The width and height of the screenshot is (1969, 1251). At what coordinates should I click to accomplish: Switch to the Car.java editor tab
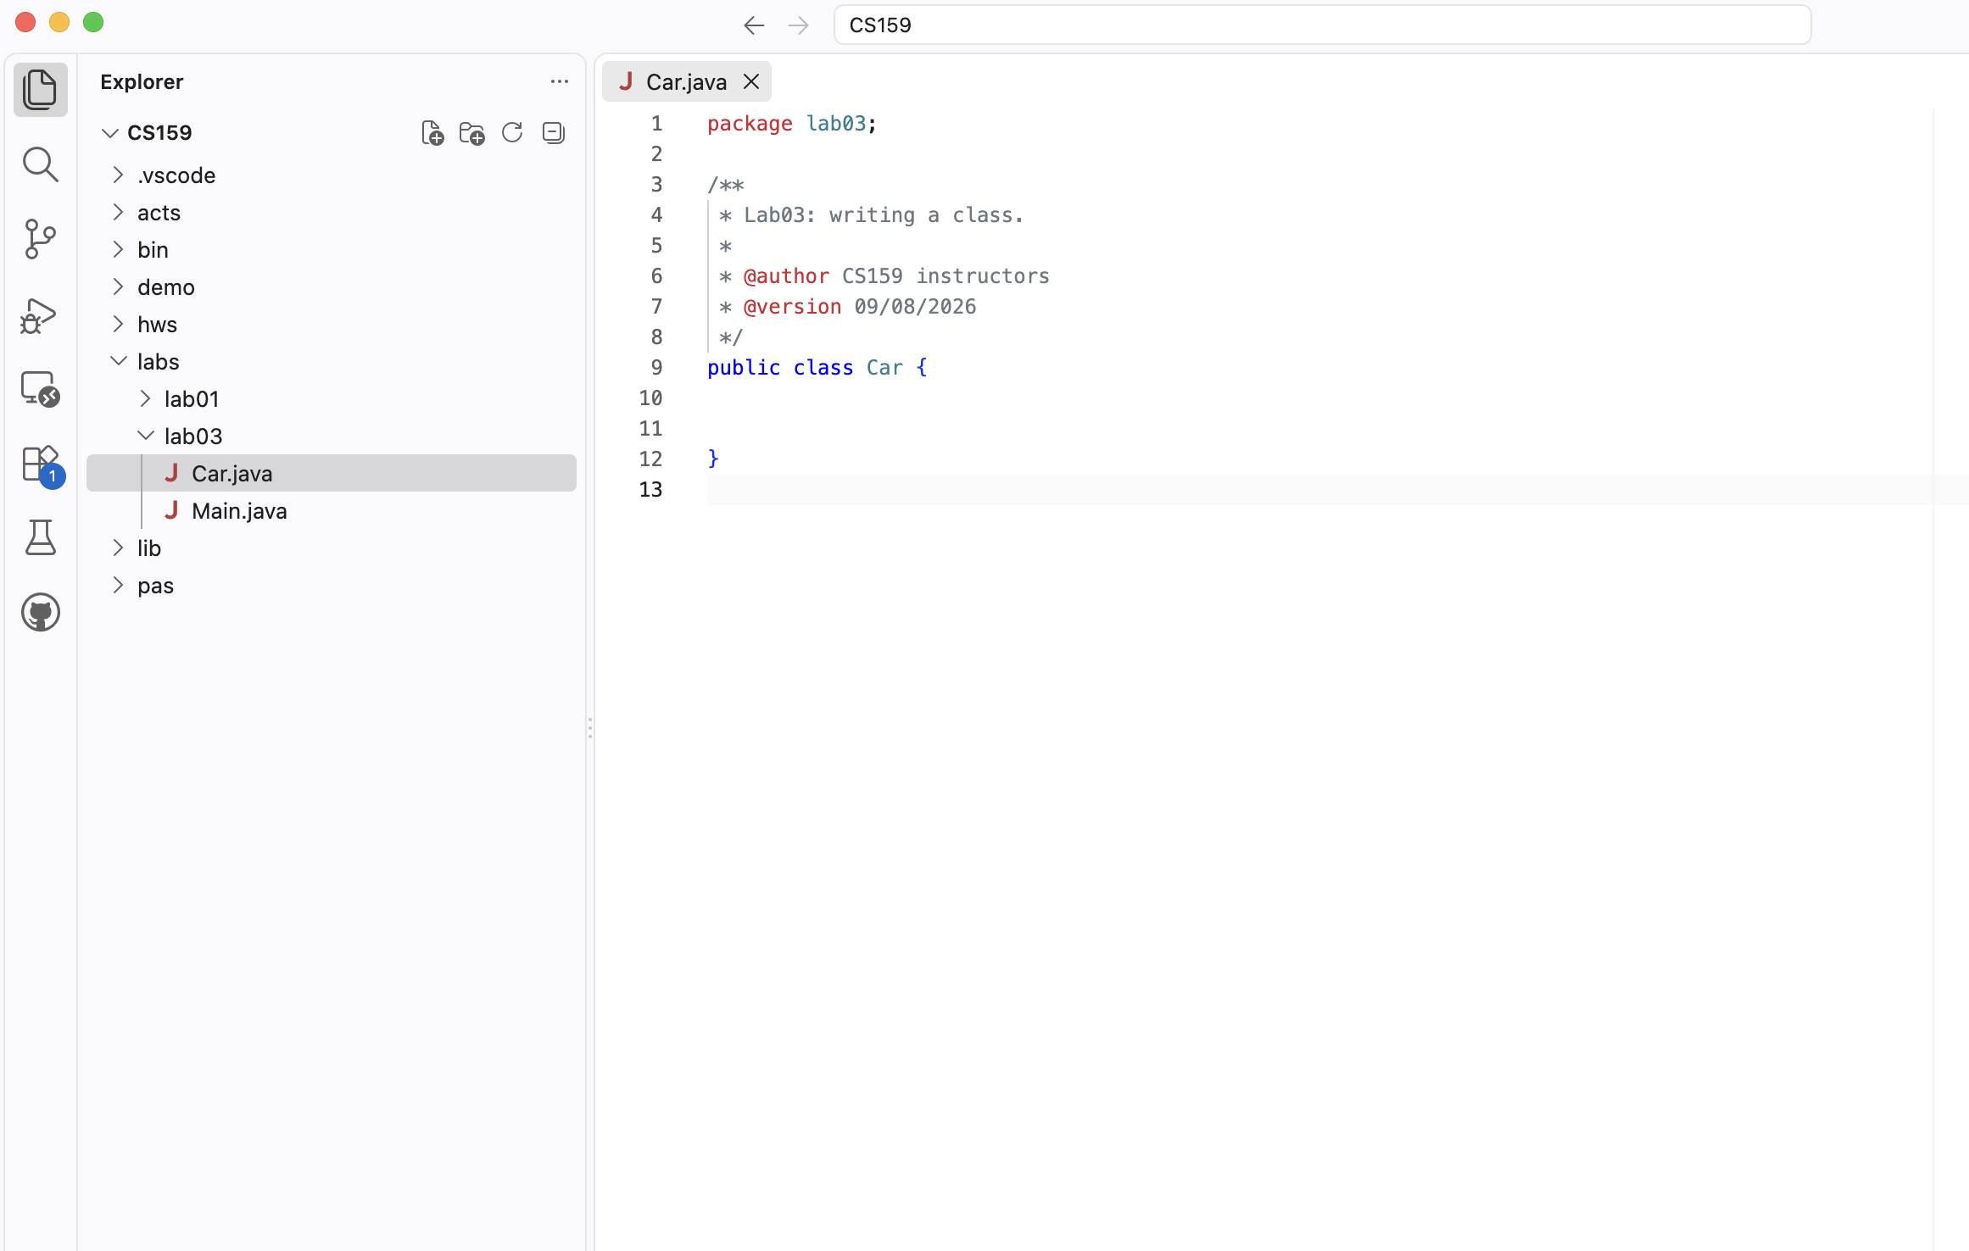click(686, 81)
